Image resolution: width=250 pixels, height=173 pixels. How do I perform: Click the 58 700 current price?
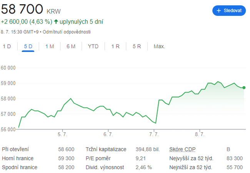(x=22, y=8)
